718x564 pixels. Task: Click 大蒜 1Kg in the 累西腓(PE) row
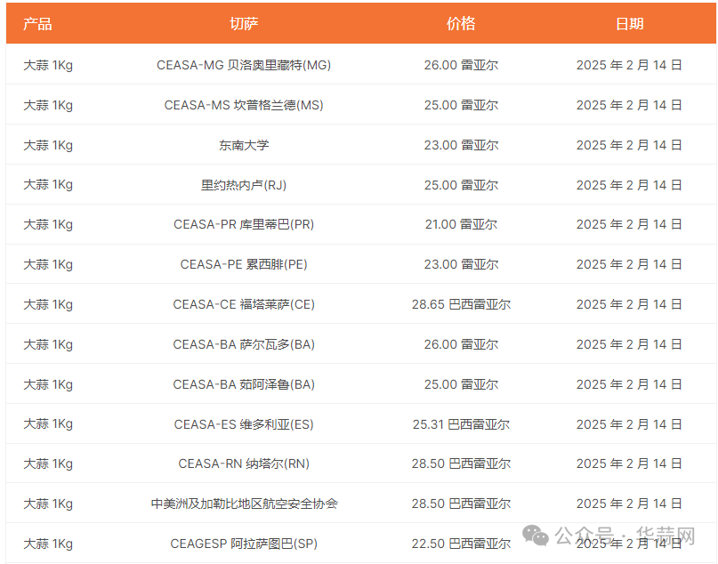[48, 264]
